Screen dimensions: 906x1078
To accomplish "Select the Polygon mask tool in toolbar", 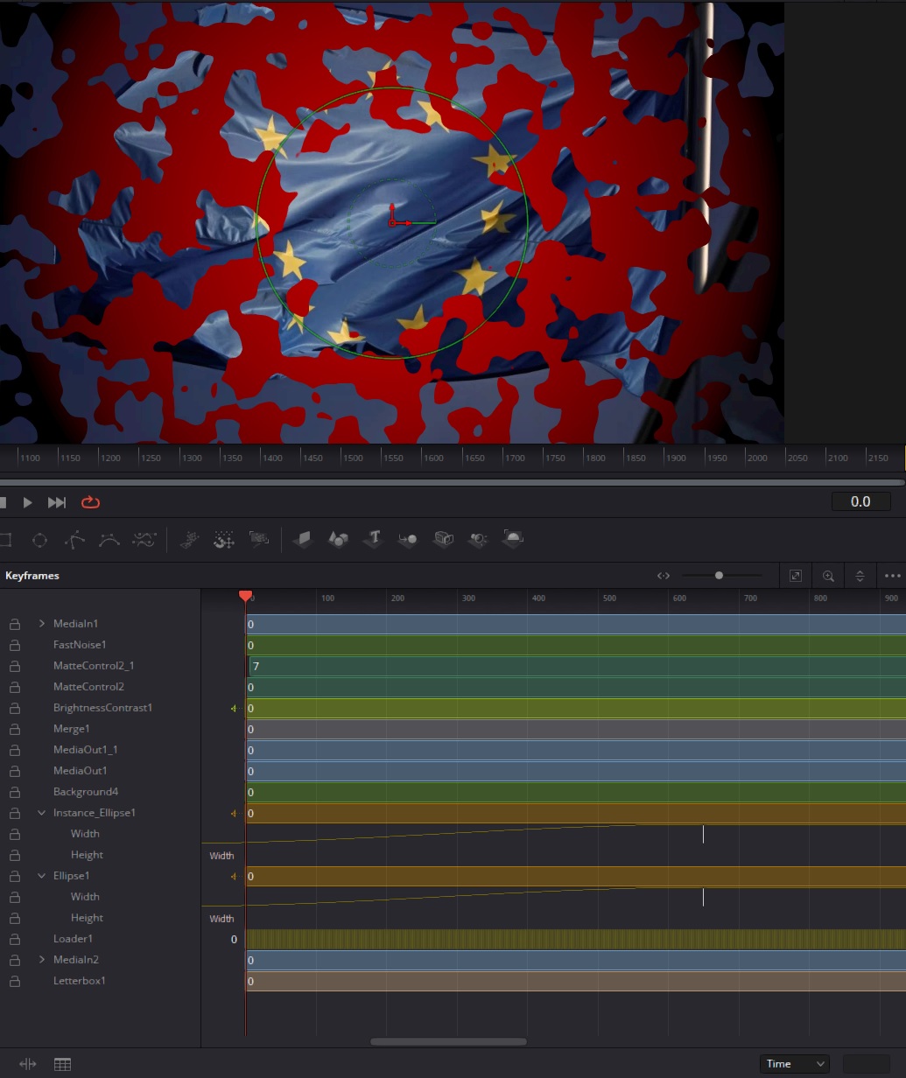I will tap(74, 540).
